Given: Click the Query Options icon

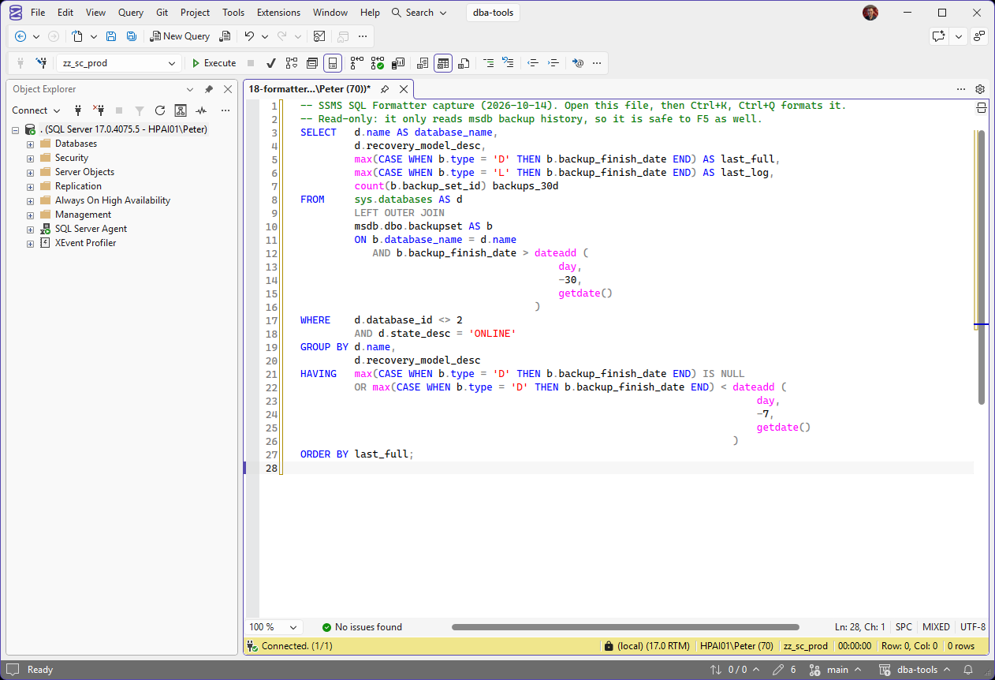Looking at the screenshot, I should 312,63.
